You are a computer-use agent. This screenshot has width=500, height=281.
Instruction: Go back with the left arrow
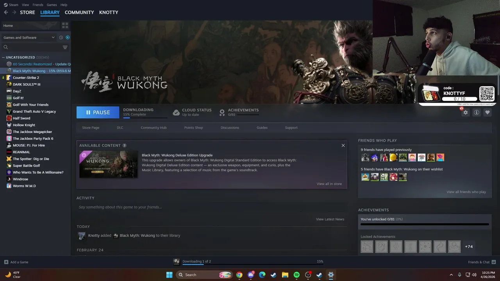point(6,12)
